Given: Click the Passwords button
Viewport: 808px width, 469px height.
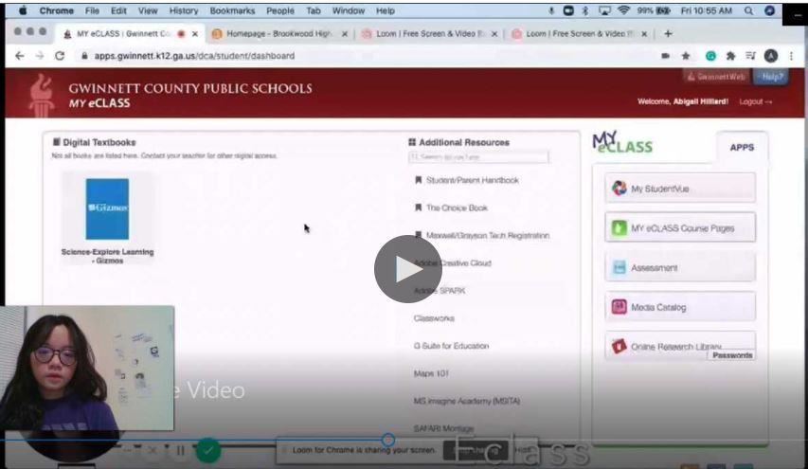Looking at the screenshot, I should tap(732, 355).
